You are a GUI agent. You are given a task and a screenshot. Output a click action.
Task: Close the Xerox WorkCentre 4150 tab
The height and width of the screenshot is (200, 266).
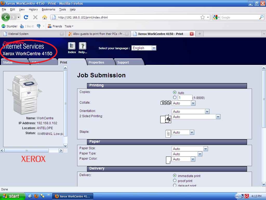[x=192, y=34]
